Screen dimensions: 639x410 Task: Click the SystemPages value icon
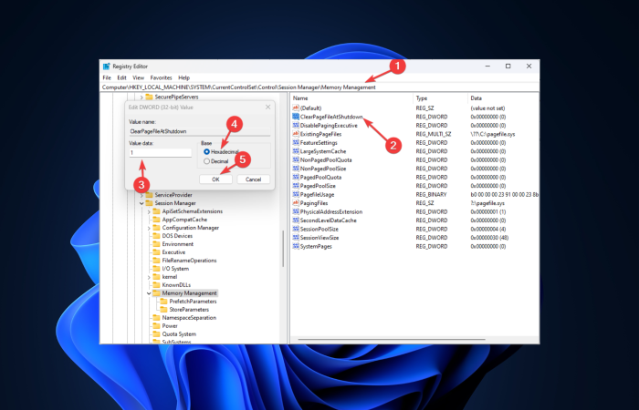pos(296,247)
